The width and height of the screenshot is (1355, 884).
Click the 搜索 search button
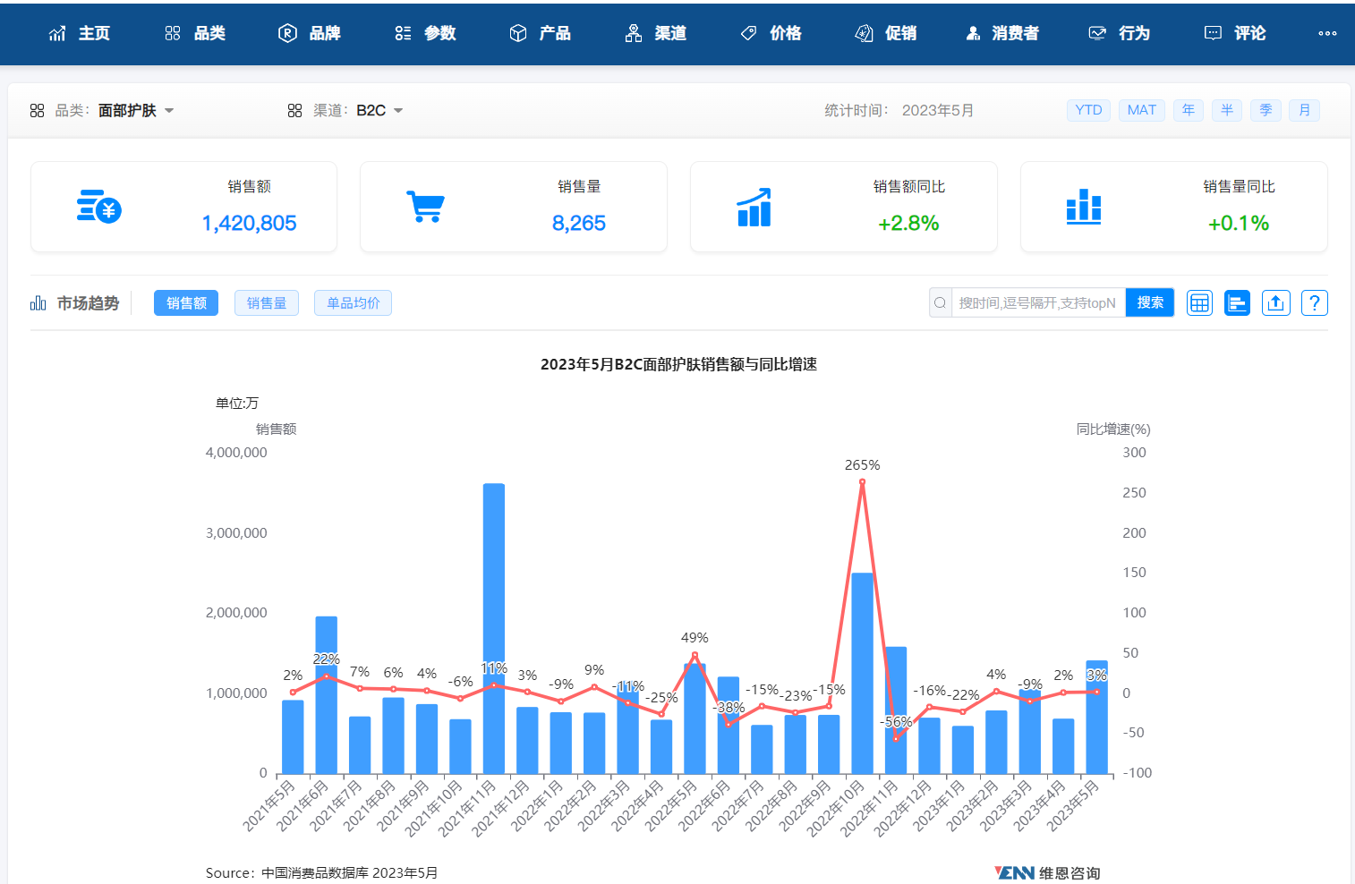tap(1150, 302)
